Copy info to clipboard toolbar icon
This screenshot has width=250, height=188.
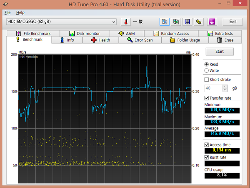(x=165, y=22)
